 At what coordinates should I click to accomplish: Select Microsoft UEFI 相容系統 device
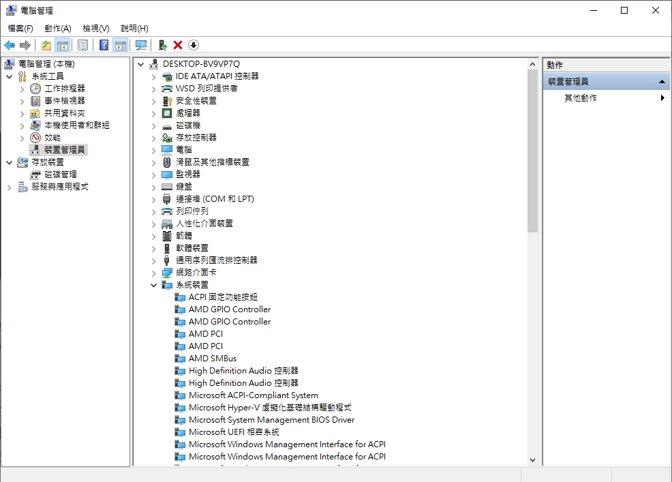(x=234, y=432)
